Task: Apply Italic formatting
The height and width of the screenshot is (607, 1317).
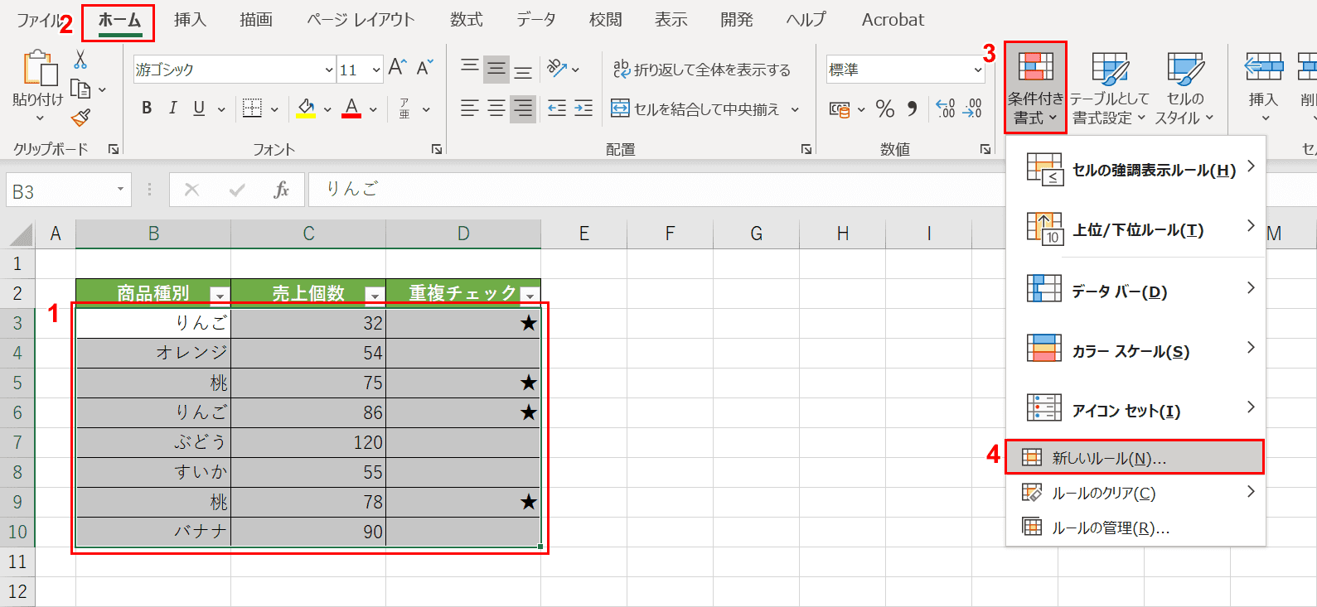Action: [172, 108]
